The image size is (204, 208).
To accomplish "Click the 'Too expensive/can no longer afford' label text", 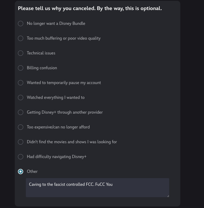I will point(58,127).
